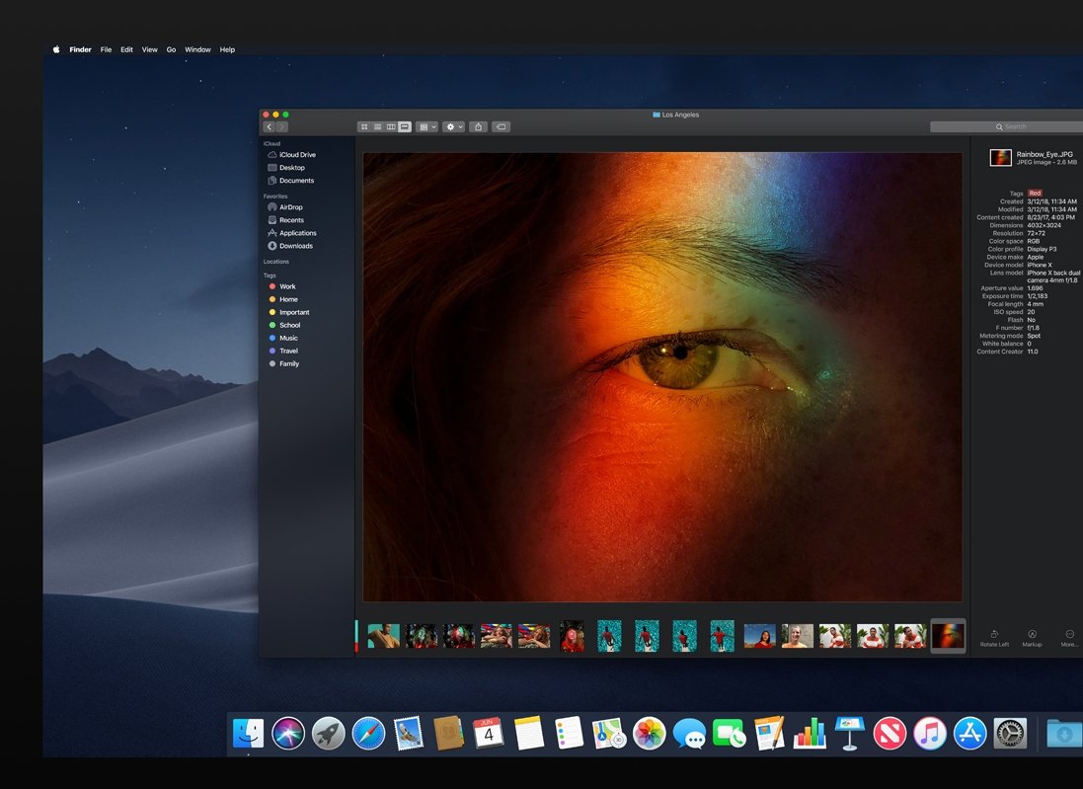This screenshot has height=789, width=1083.
Task: Click the Rotate Left button
Action: coord(994,638)
